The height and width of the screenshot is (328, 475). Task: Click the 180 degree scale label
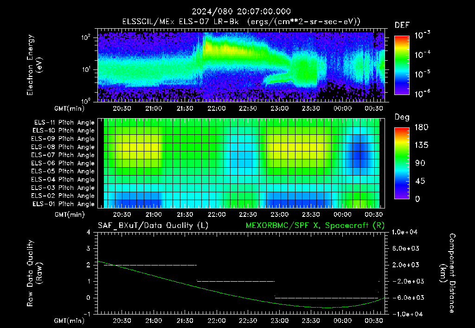coord(421,127)
